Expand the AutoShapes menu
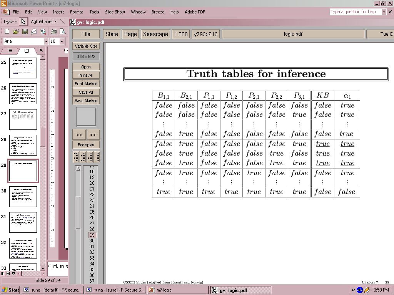 click(43, 22)
